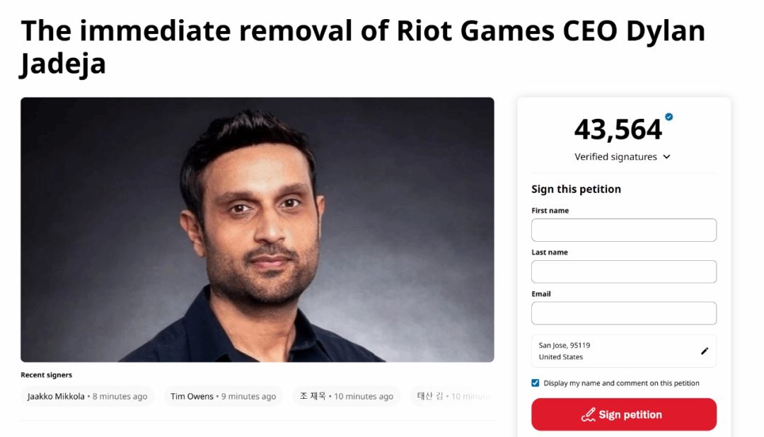Focus the First name input field

[x=623, y=230]
